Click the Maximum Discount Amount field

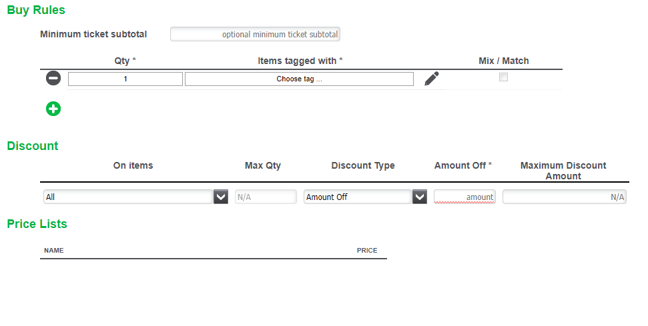coord(564,197)
